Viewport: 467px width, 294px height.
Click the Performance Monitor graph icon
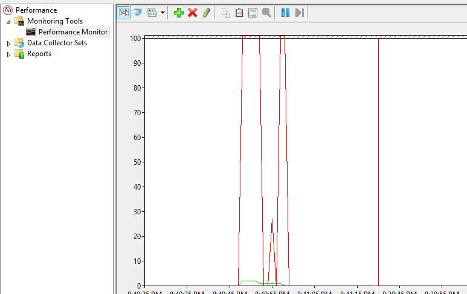point(31,32)
